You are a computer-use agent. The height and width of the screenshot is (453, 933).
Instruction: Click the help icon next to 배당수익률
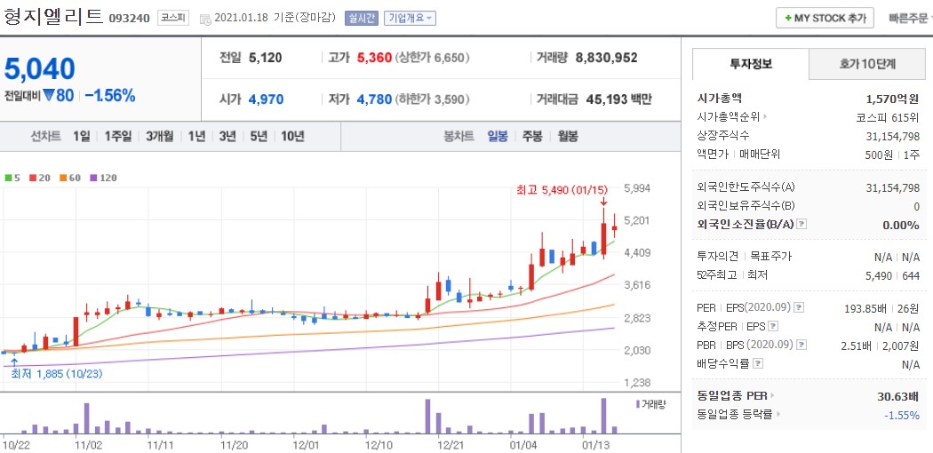[758, 363]
